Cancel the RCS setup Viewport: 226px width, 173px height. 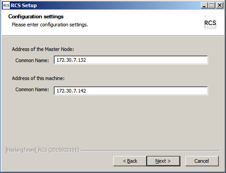(202, 161)
